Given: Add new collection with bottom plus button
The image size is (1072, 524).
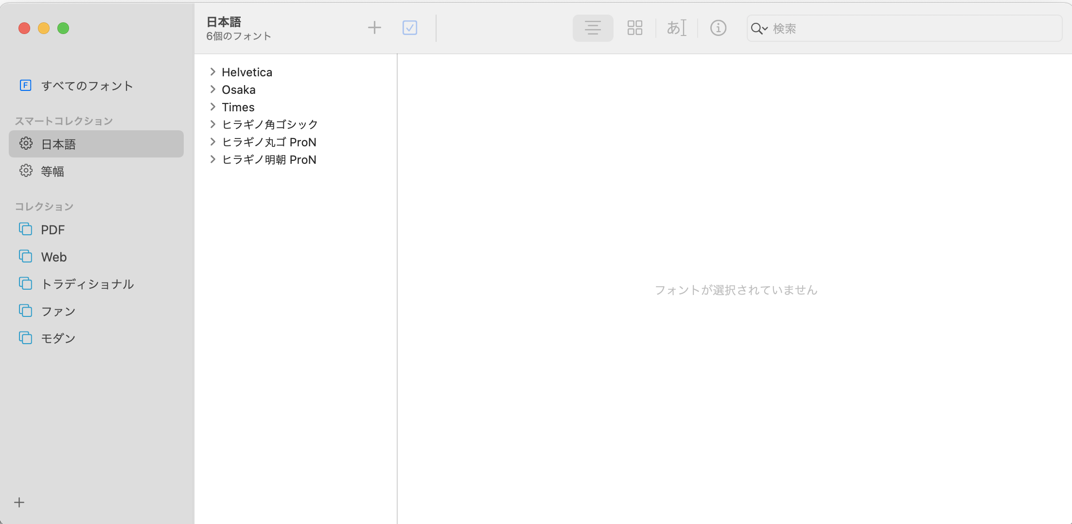Looking at the screenshot, I should 19,502.
